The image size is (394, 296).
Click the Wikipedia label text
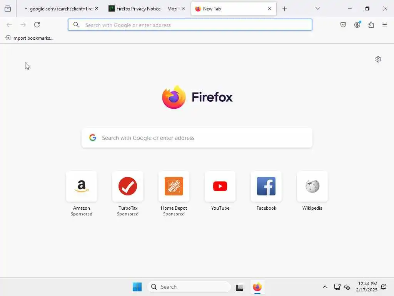312,208
